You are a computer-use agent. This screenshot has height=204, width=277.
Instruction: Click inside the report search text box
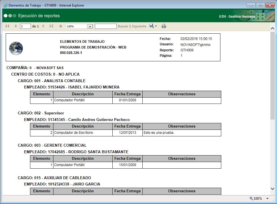point(105,26)
